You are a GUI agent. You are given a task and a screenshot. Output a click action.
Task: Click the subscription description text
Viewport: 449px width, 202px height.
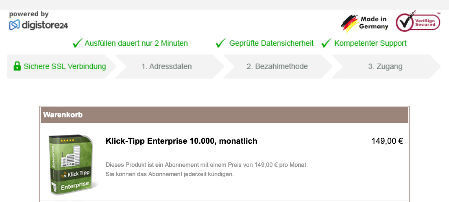207,170
